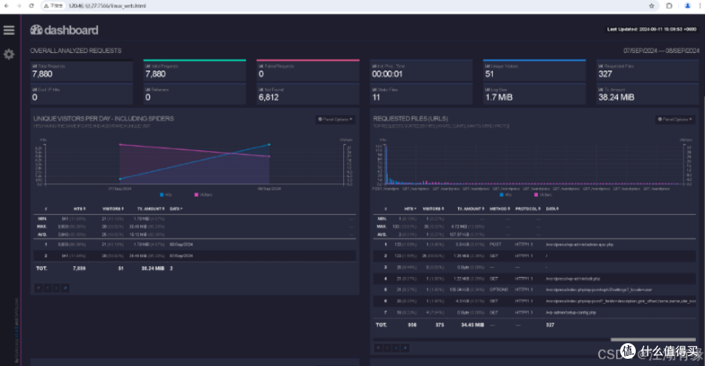Click the Unique Visitors card chart icon
Image resolution: width=705 pixels, height=366 pixels.
click(x=488, y=66)
